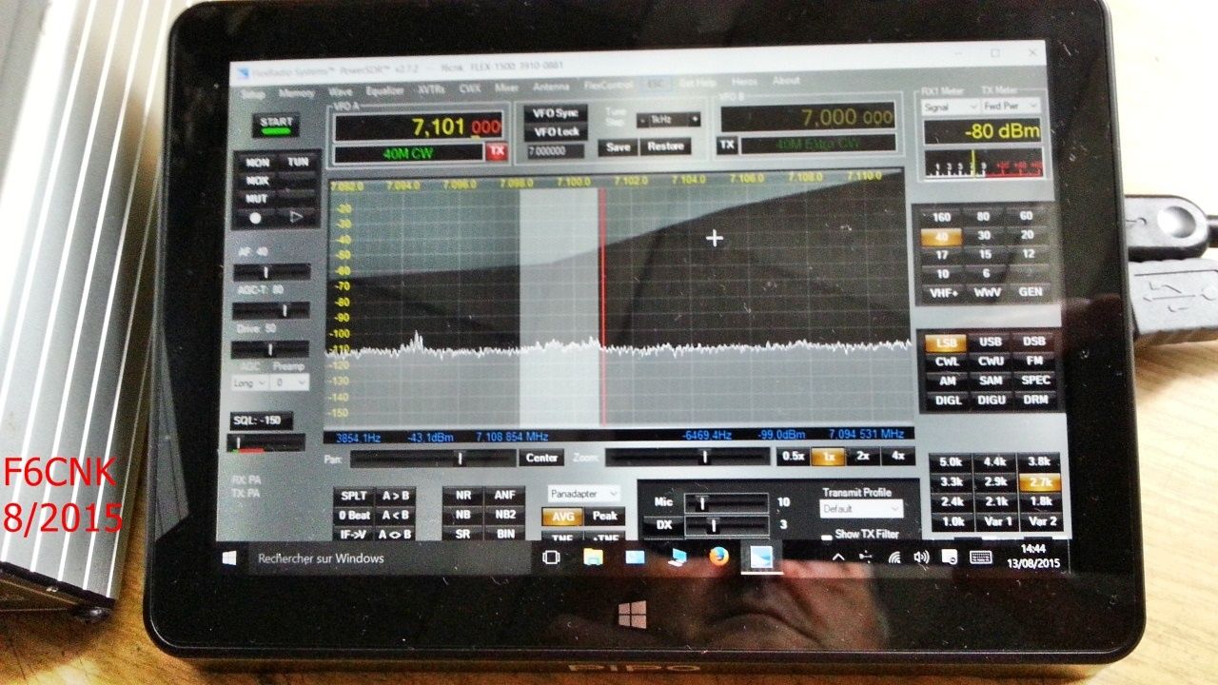Click VFO Lock button

[x=556, y=131]
